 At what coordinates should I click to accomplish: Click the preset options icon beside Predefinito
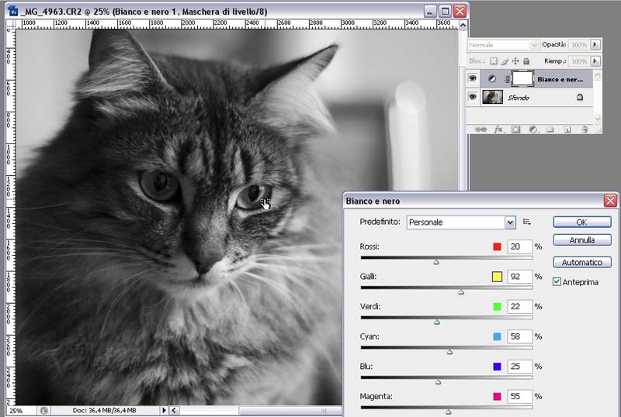tap(527, 222)
